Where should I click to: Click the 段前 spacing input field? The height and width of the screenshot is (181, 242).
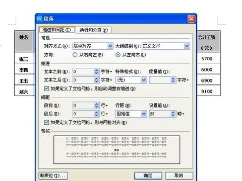coord(84,106)
